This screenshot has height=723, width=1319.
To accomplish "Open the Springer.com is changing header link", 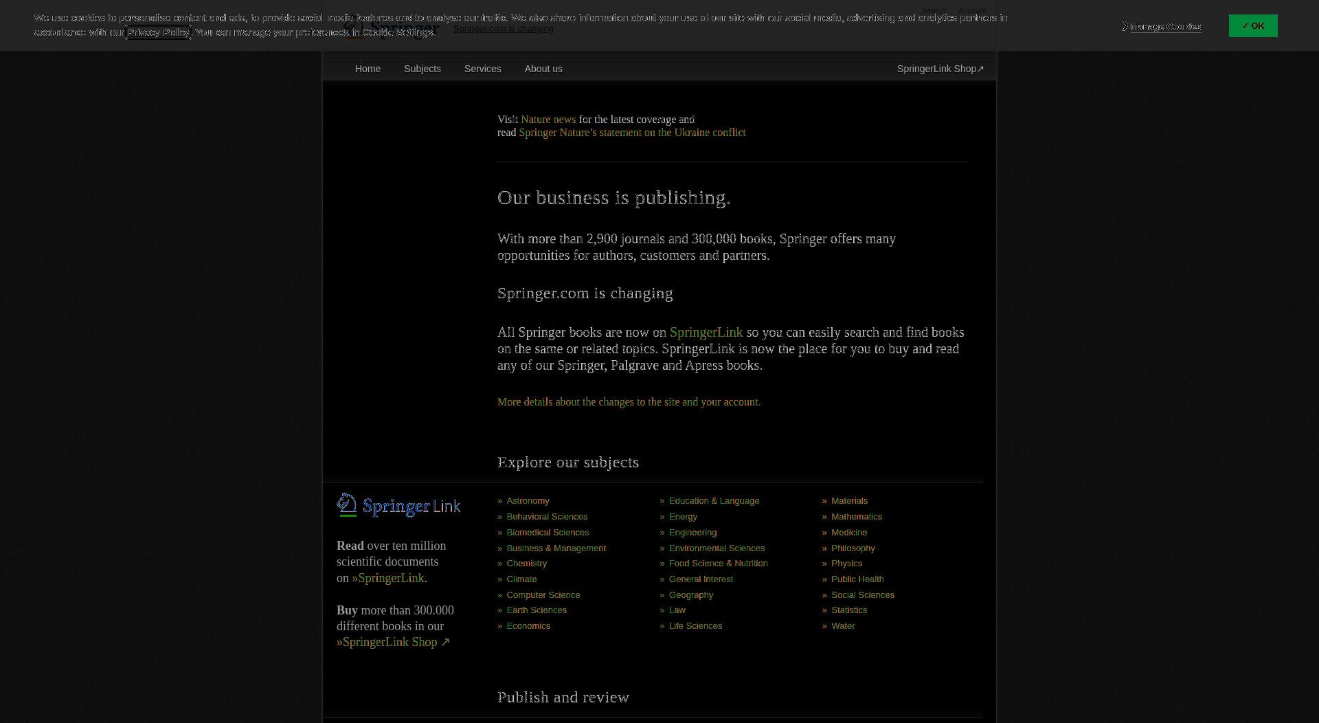I will click(x=503, y=29).
